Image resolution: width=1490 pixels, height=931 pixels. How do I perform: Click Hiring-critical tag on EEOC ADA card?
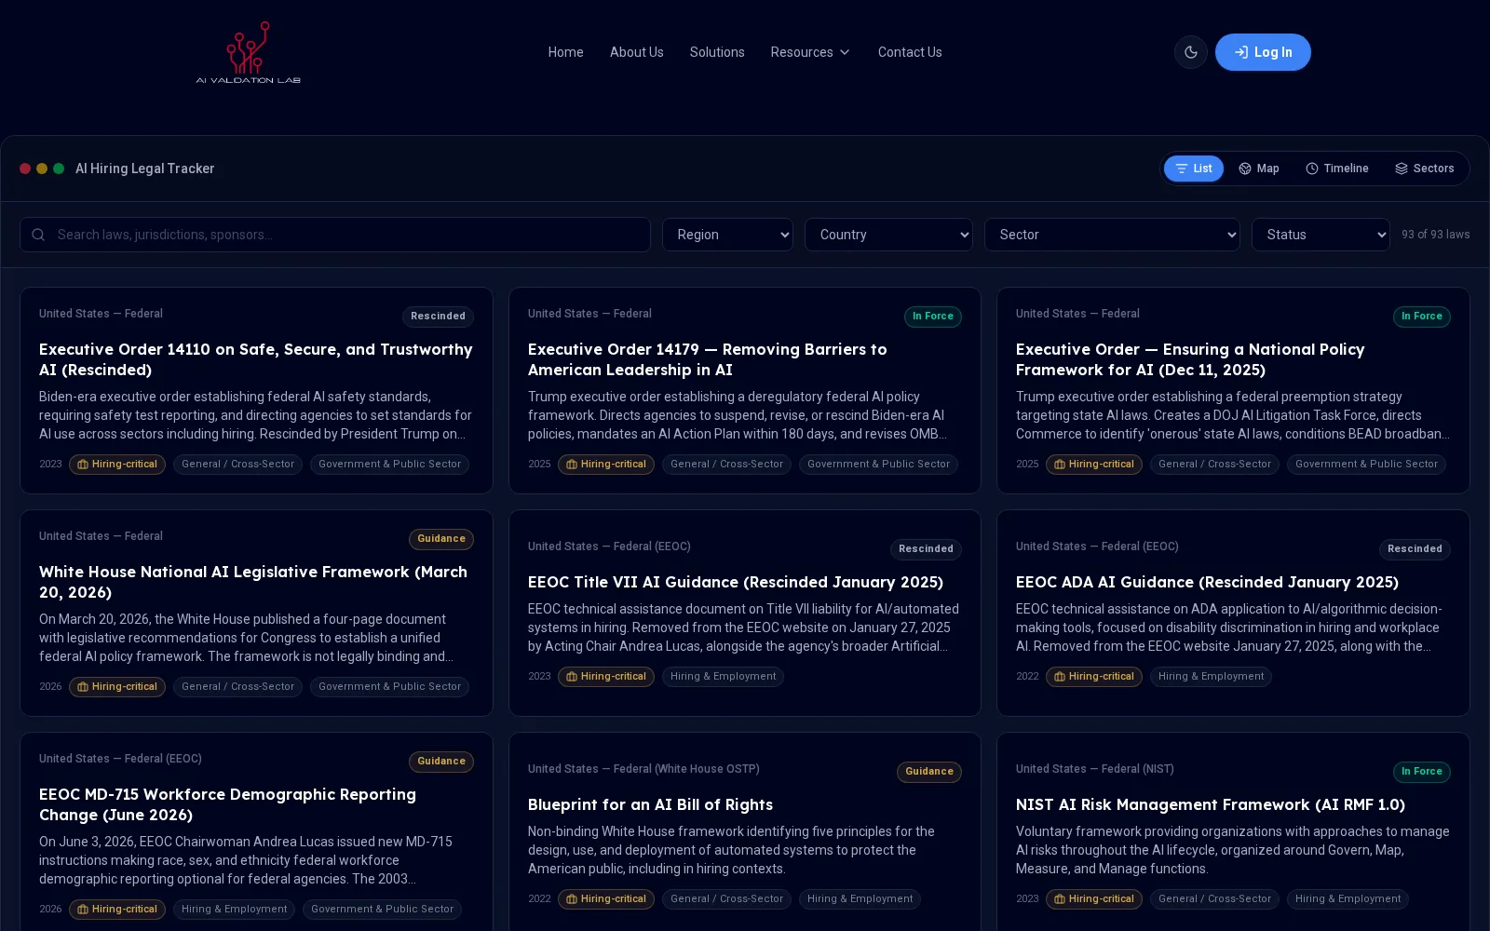[1094, 677]
